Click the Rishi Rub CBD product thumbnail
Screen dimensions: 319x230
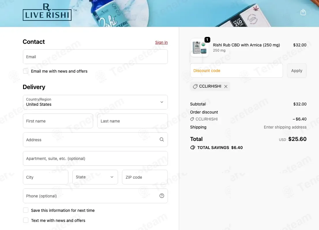(x=199, y=48)
